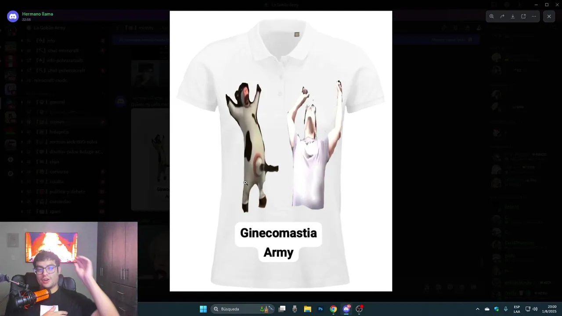This screenshot has width=562, height=316.
Task: Close the image viewer with the X button
Action: point(549,16)
